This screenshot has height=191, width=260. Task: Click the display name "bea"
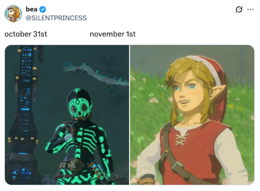click(x=32, y=10)
